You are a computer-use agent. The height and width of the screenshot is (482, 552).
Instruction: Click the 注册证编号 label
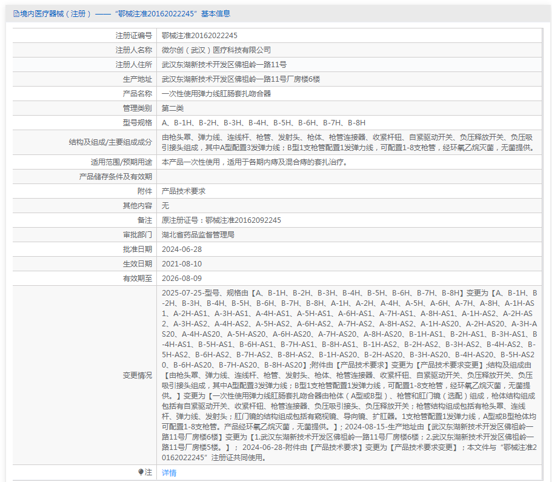click(134, 36)
